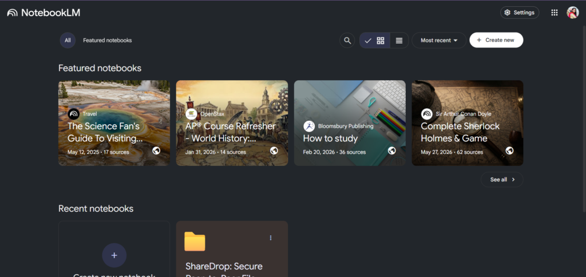Switch to grid view layout
The height and width of the screenshot is (277, 586).
[375, 41]
